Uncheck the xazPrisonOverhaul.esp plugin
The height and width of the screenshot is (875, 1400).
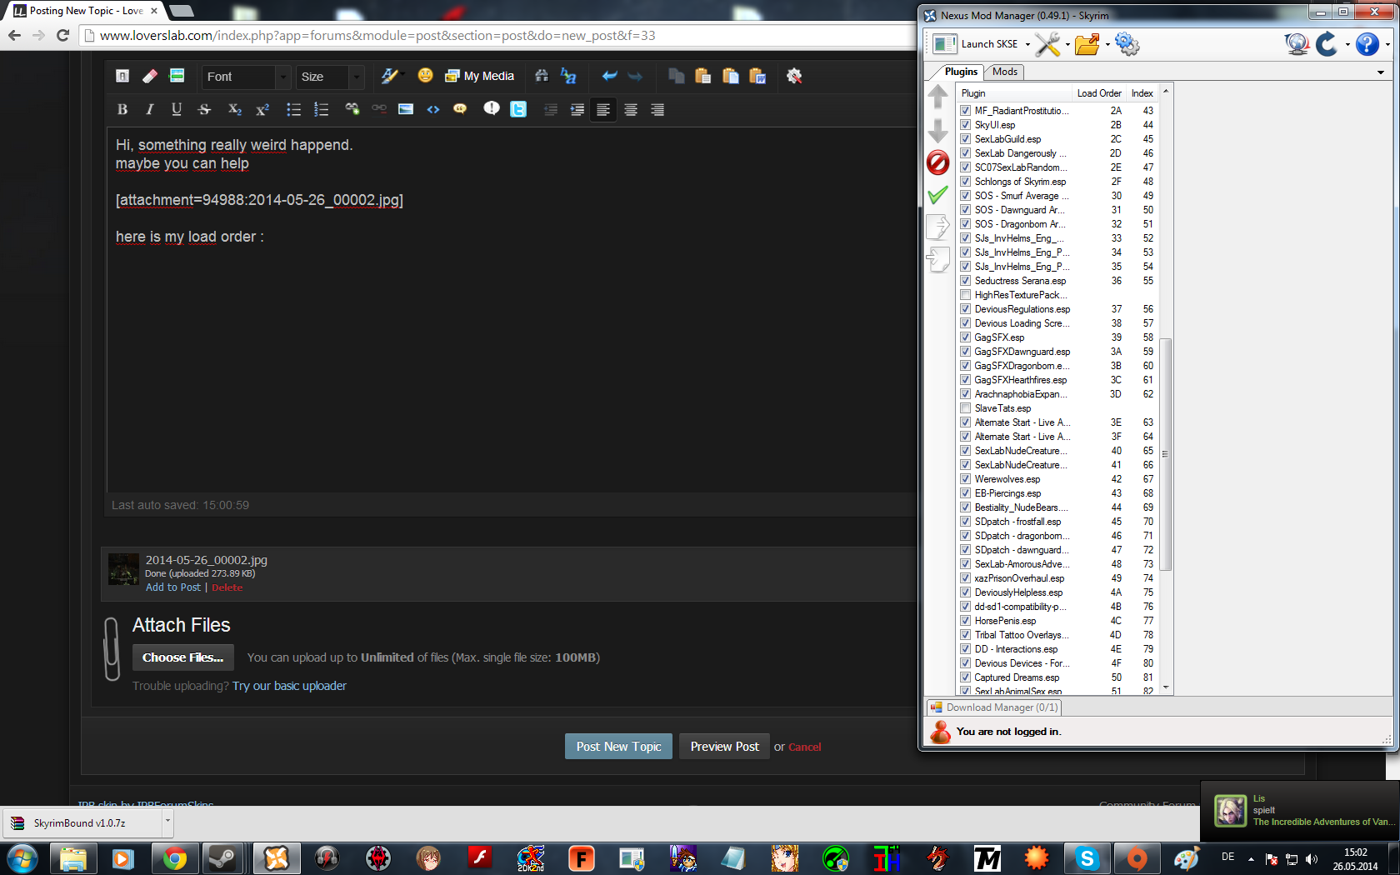(965, 578)
